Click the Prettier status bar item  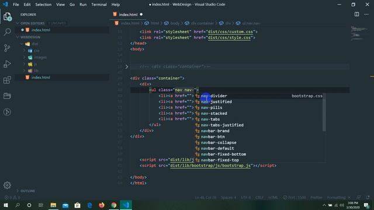[x=316, y=197]
